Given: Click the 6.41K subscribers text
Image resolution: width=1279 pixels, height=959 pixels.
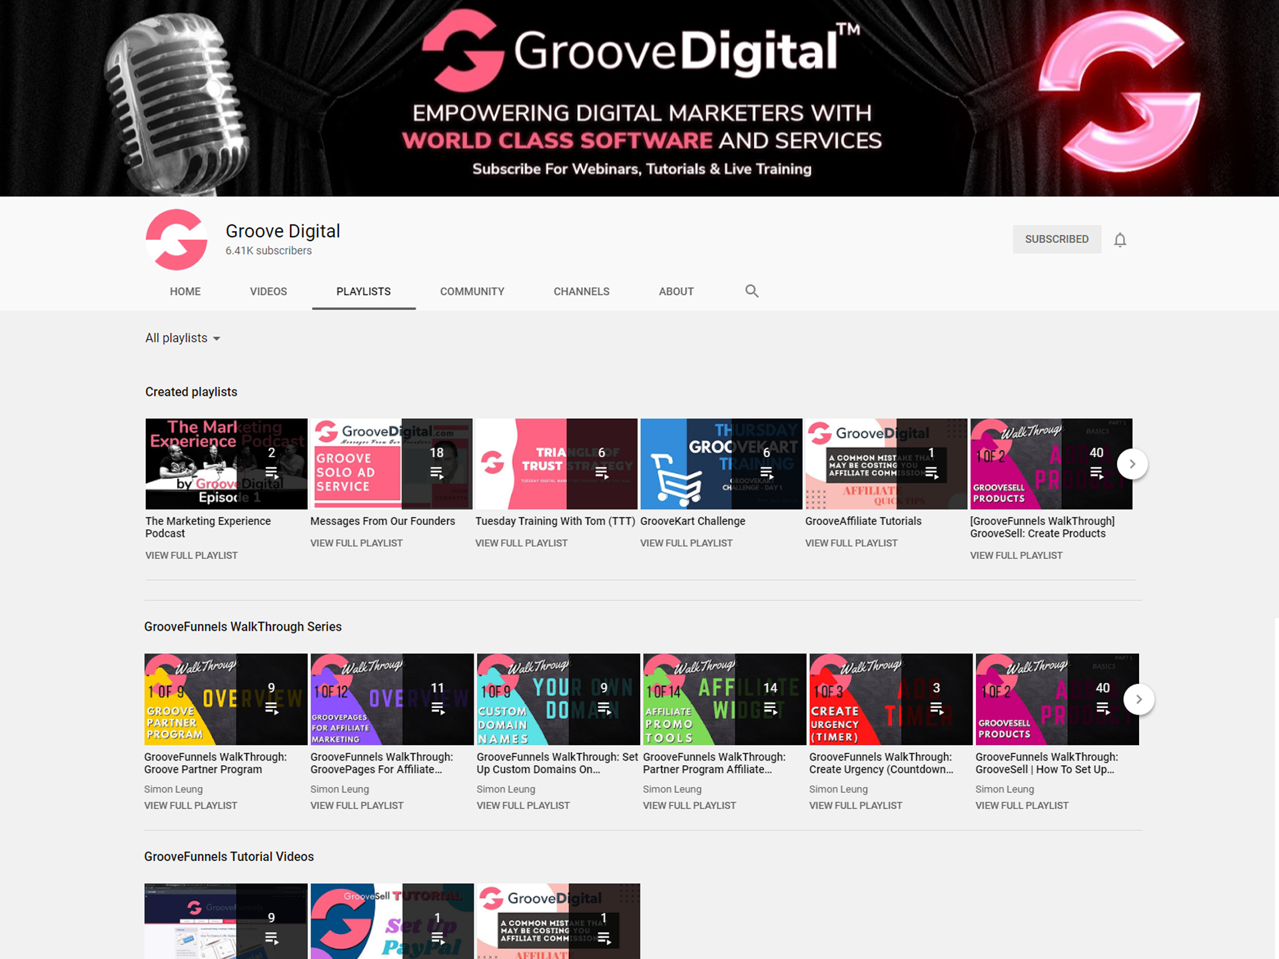Looking at the screenshot, I should pos(268,250).
